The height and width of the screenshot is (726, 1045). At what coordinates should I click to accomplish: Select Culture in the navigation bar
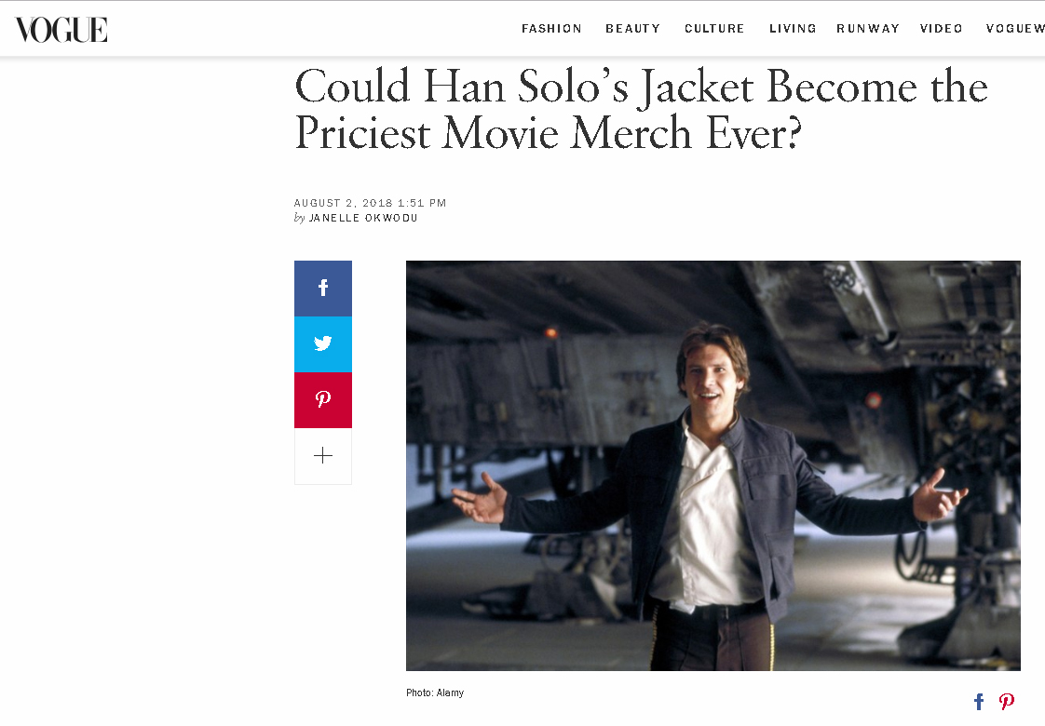click(714, 29)
